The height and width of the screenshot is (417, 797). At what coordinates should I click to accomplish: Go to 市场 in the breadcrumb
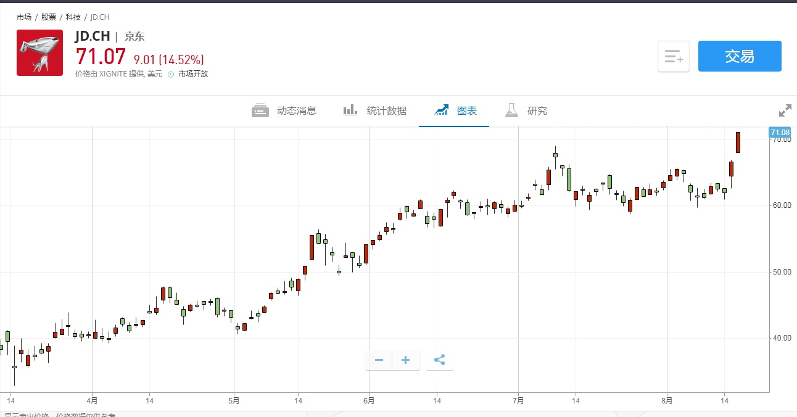point(24,17)
